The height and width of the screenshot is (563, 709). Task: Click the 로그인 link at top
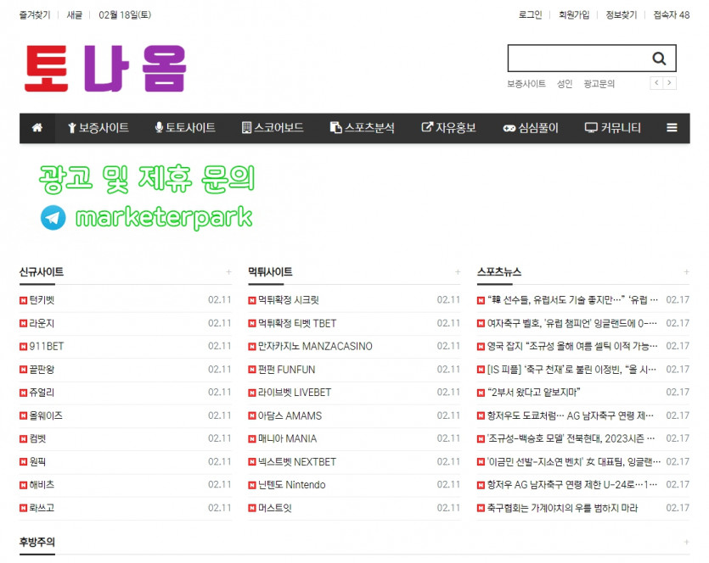530,14
